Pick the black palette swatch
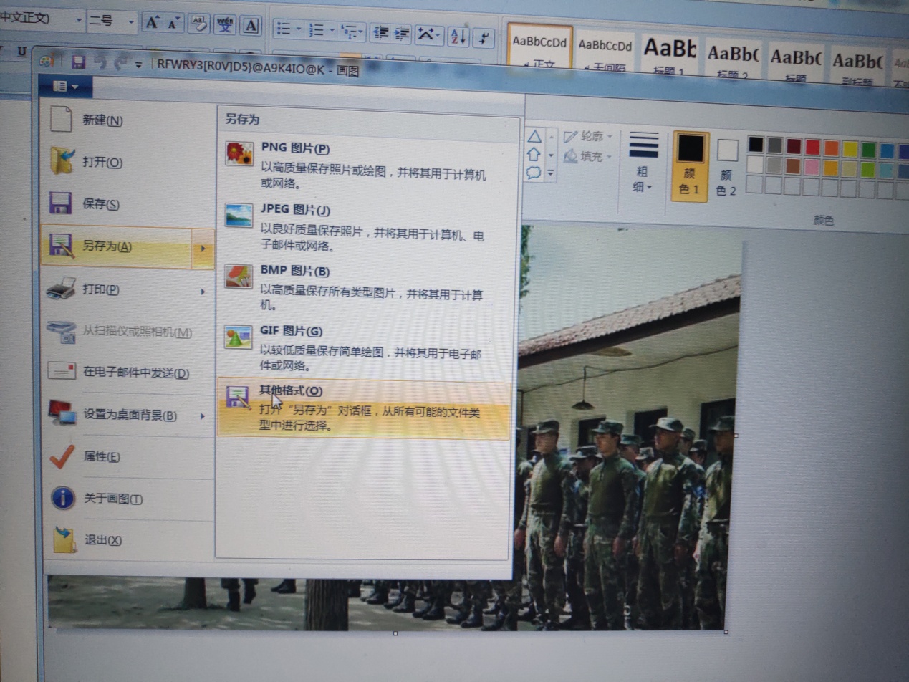This screenshot has width=909, height=682. (x=756, y=144)
